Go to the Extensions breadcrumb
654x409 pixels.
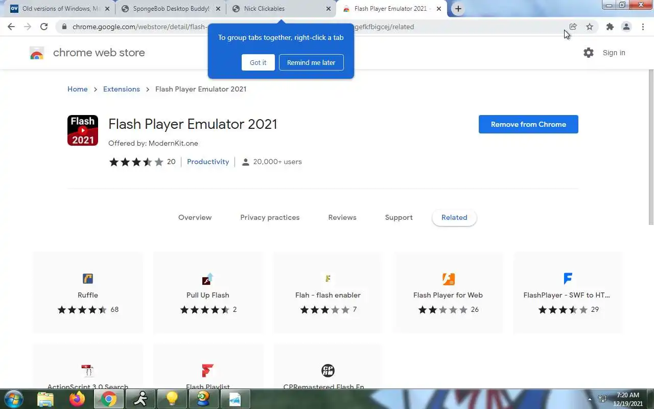pos(122,89)
